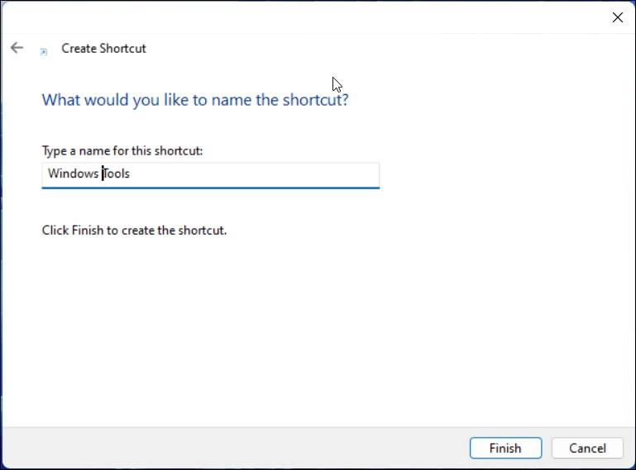The height and width of the screenshot is (470, 636).
Task: Close the Create Shortcut dialog
Action: tap(617, 17)
